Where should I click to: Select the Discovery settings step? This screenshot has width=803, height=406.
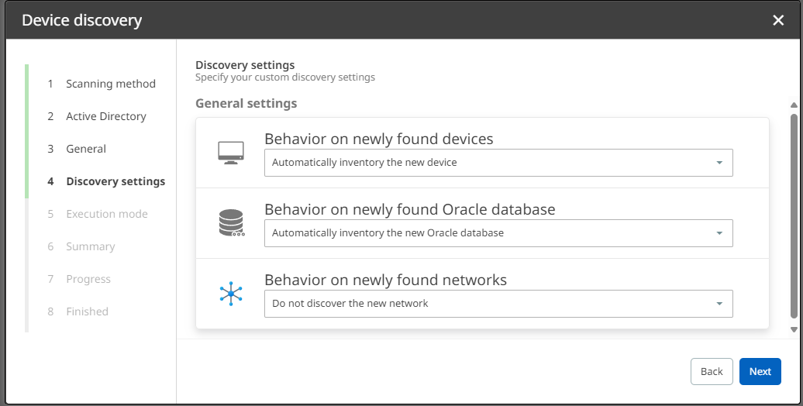coord(115,181)
